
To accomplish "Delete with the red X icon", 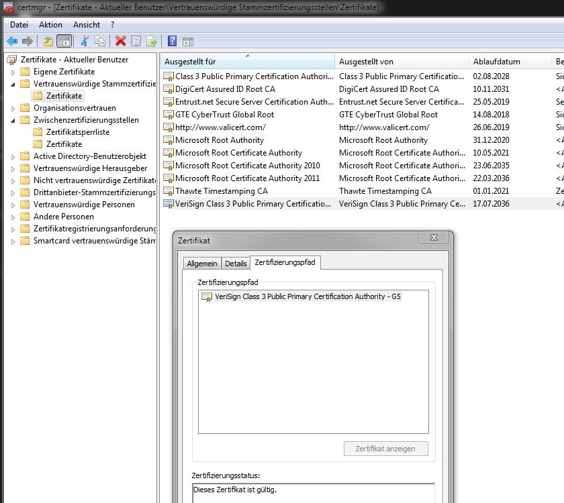I will [x=120, y=42].
